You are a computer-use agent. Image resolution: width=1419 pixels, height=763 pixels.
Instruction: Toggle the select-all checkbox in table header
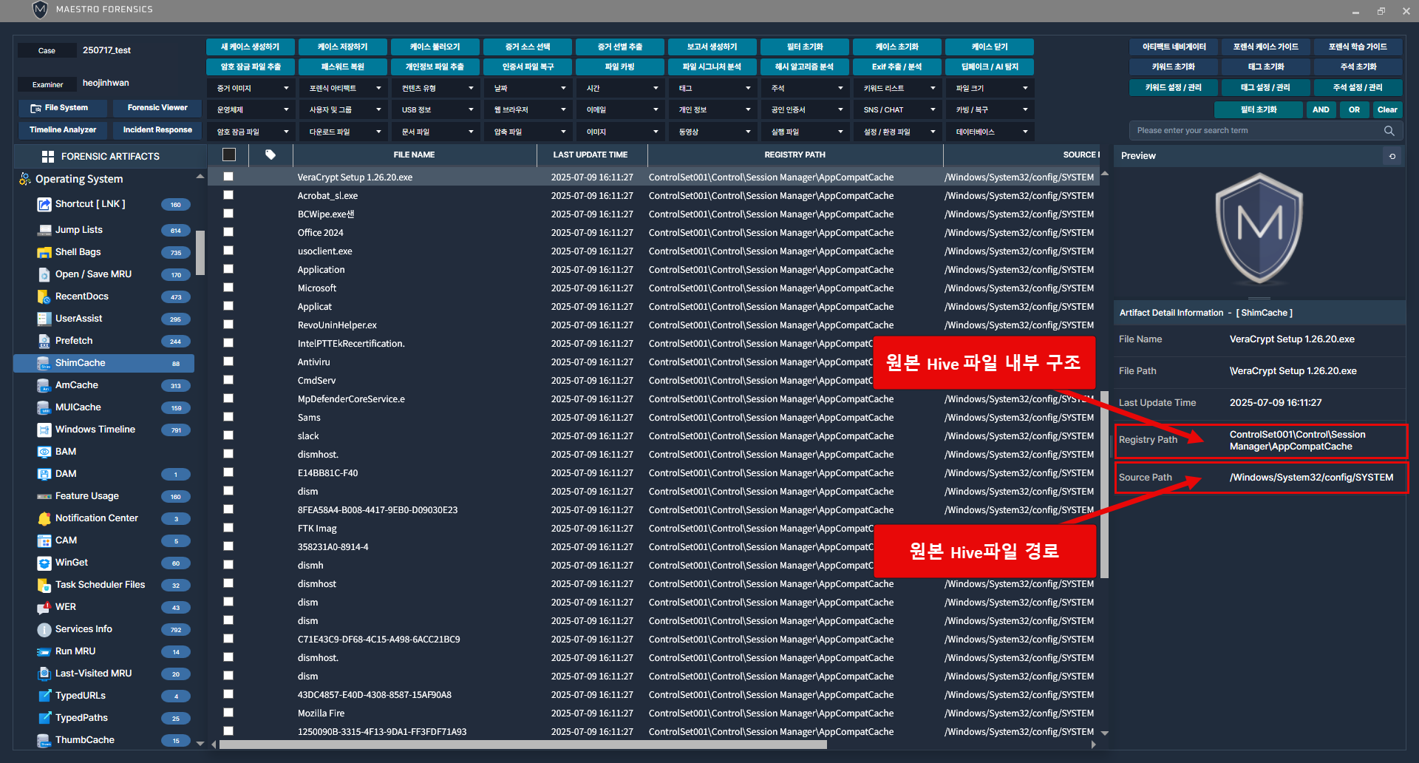pyautogui.click(x=229, y=155)
